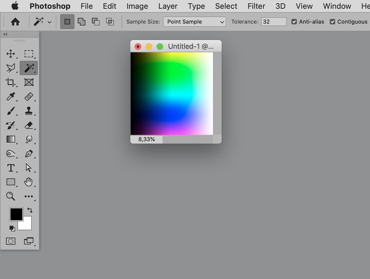Toggle Quick Mask mode icon
Viewport: 370px width, 279px height.
click(x=11, y=241)
